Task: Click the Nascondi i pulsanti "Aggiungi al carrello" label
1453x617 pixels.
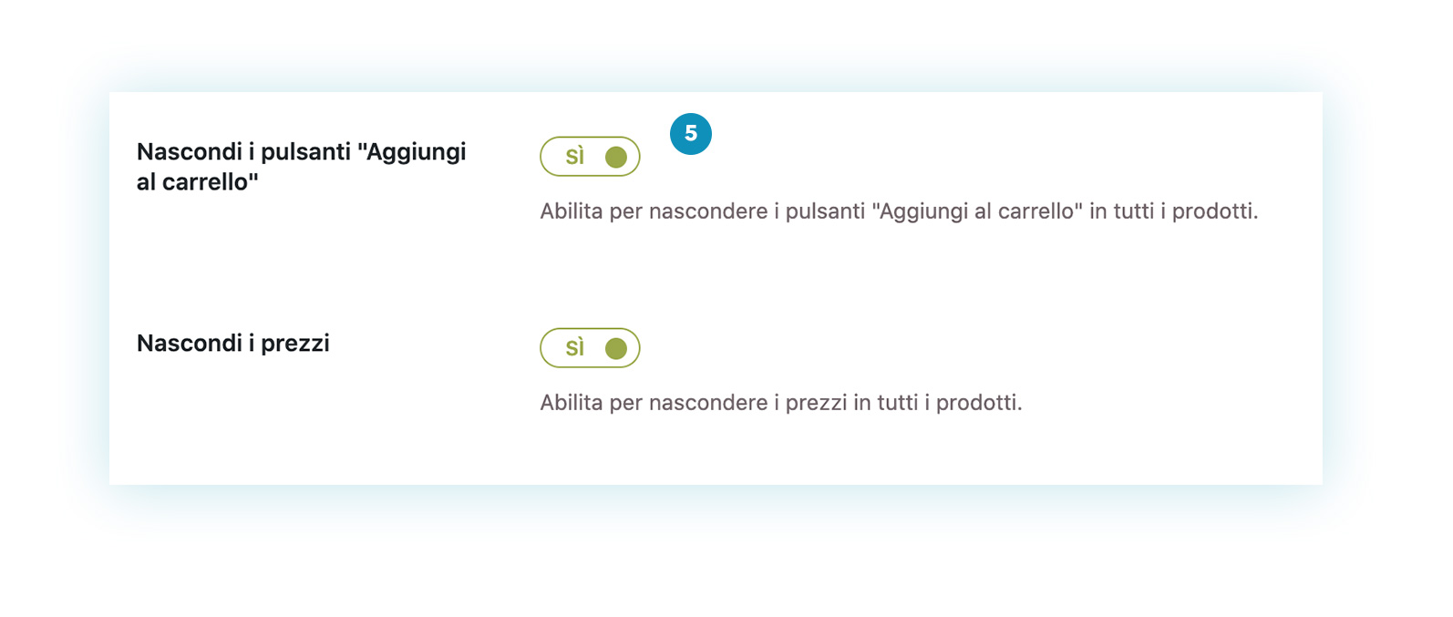Action: pos(301,167)
